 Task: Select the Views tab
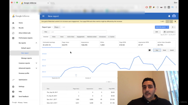tap(62, 37)
